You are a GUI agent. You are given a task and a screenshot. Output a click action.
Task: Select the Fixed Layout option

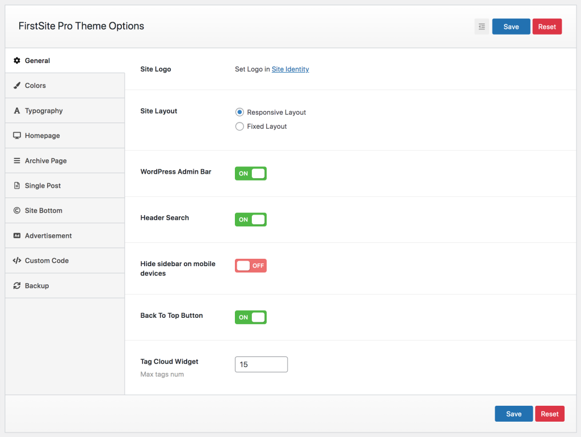point(239,126)
